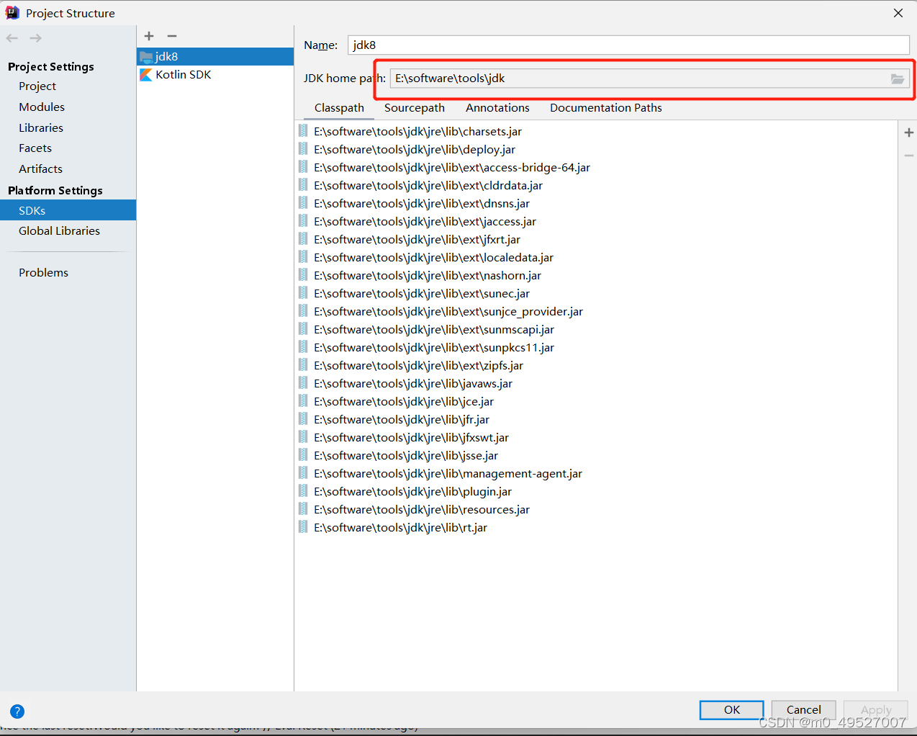Select Kotlin SDK in the list
This screenshot has width=917, height=736.
(x=215, y=75)
